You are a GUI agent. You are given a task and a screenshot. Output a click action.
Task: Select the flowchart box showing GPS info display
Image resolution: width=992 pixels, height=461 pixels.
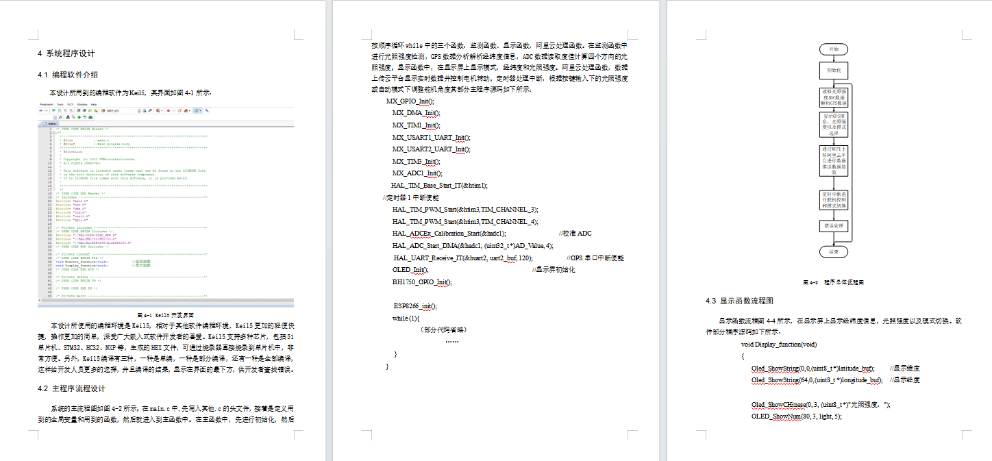click(833, 125)
